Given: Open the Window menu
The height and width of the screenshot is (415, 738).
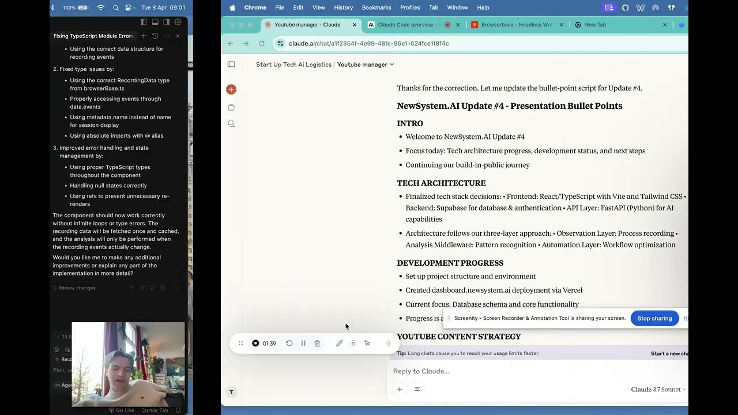Looking at the screenshot, I should 458,7.
